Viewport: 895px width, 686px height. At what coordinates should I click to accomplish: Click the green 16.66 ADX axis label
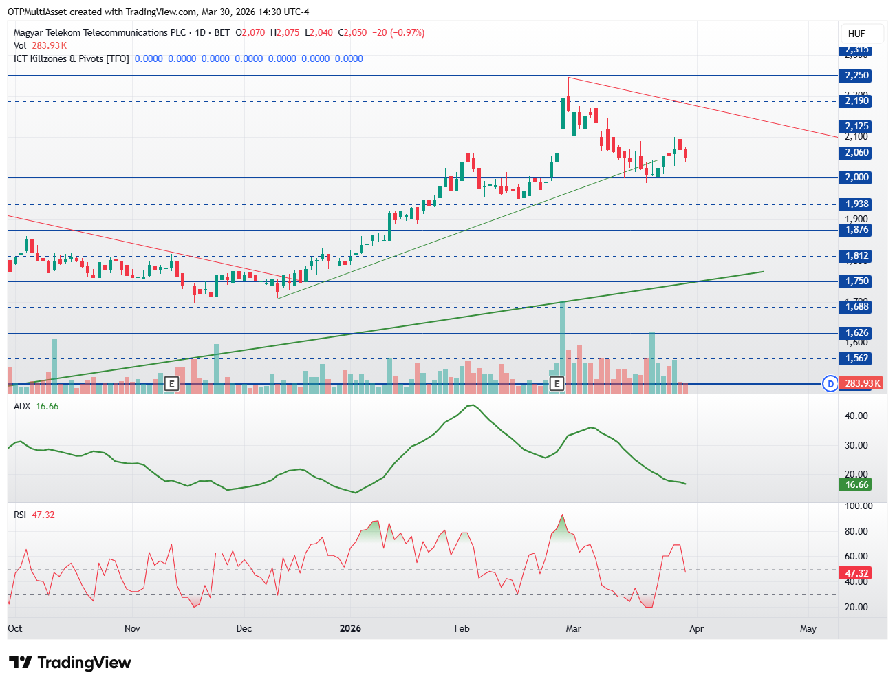[855, 485]
